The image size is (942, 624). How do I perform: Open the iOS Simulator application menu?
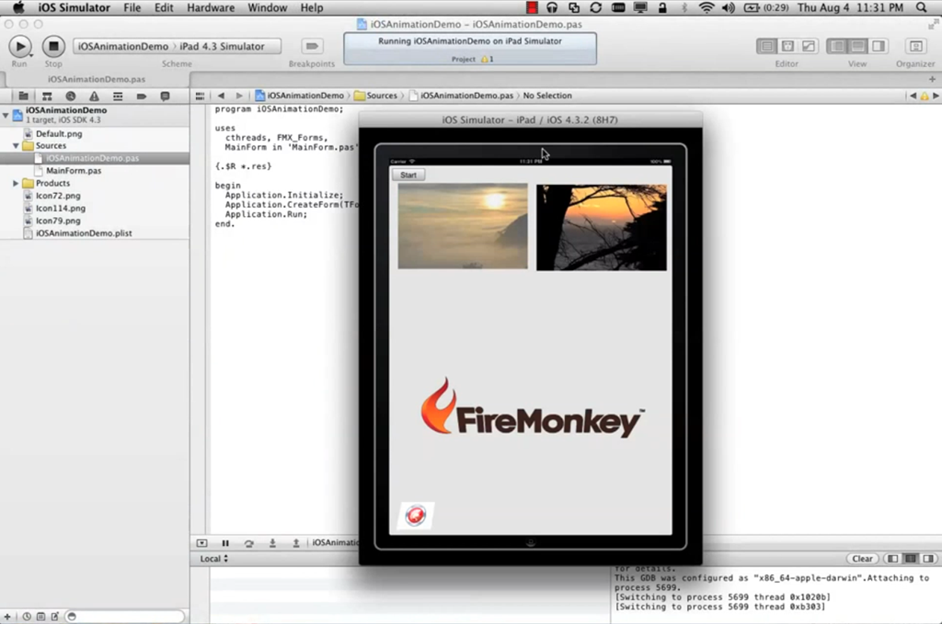coord(74,7)
